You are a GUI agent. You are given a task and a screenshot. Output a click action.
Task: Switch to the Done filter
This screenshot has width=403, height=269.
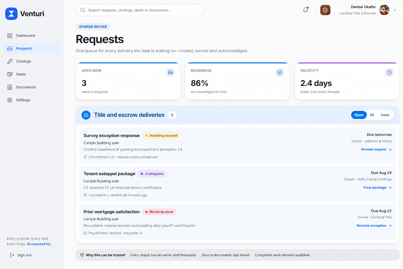pos(385,115)
